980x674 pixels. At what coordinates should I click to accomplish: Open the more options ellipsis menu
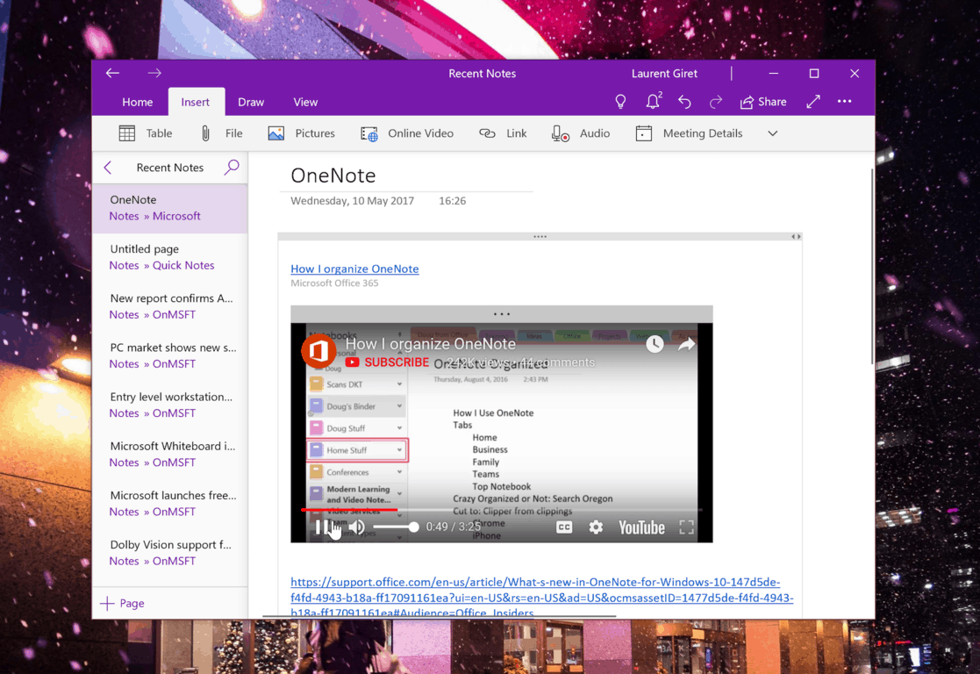[x=844, y=101]
